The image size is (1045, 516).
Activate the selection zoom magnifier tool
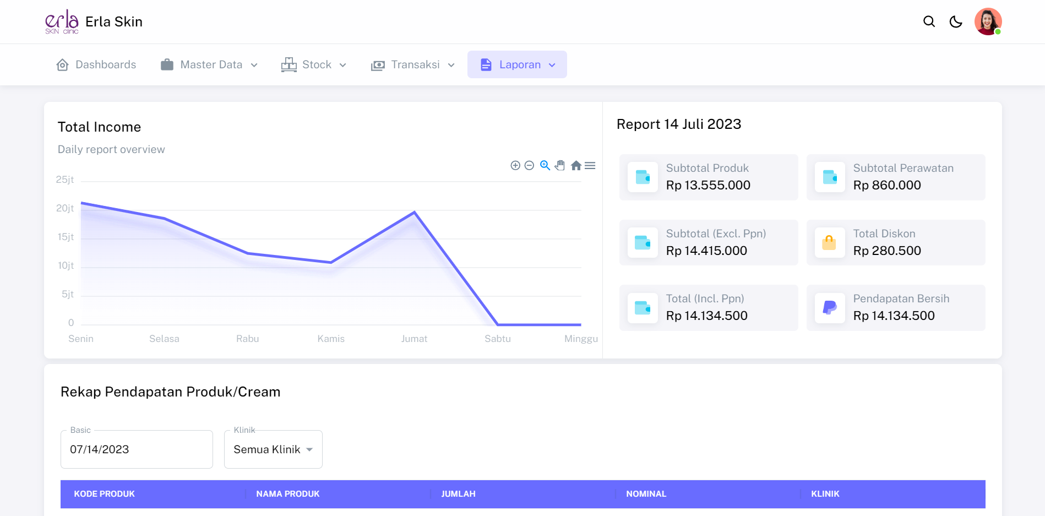(545, 165)
